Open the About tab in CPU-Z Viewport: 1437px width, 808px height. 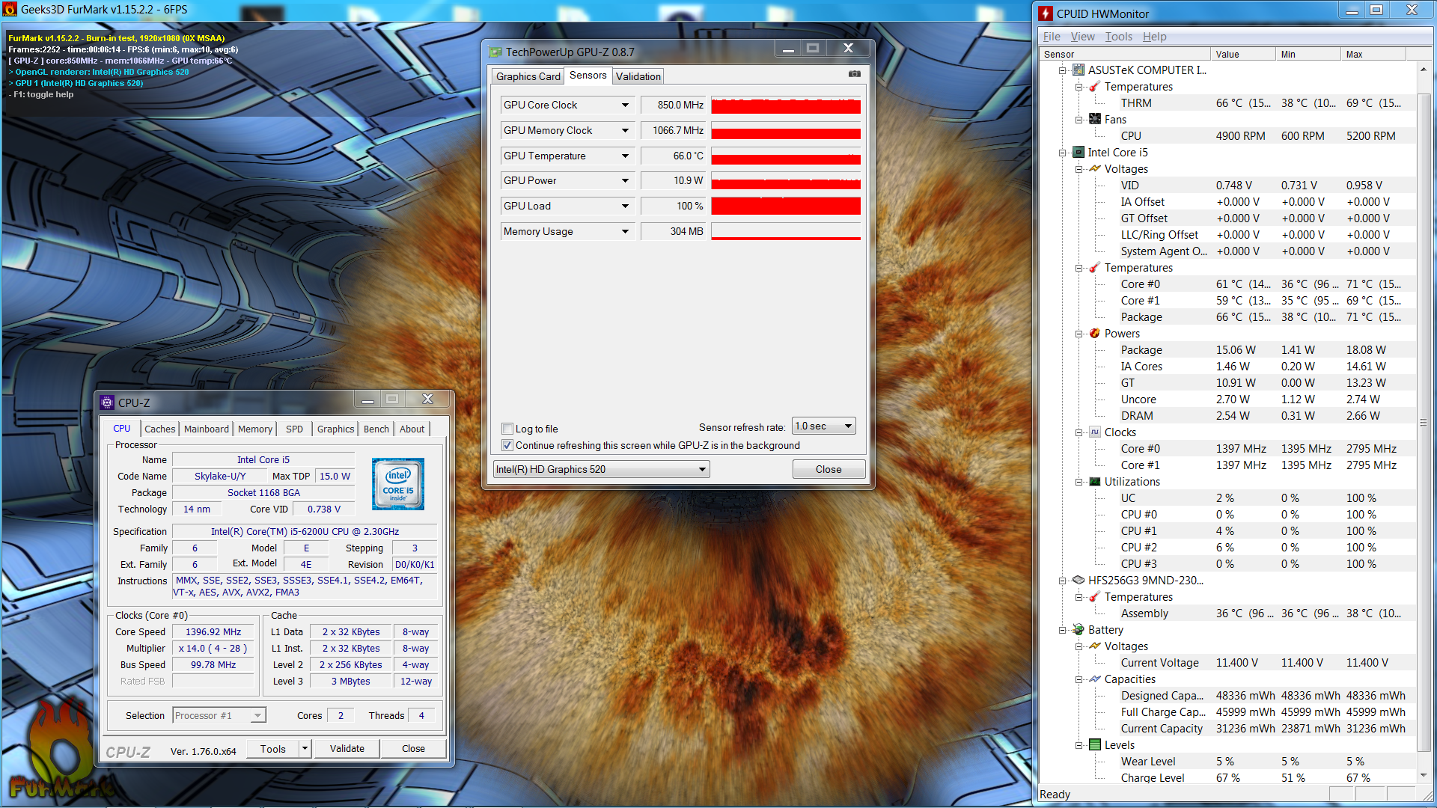(412, 429)
